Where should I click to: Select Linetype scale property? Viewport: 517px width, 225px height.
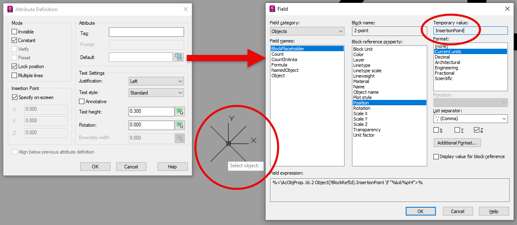367,71
